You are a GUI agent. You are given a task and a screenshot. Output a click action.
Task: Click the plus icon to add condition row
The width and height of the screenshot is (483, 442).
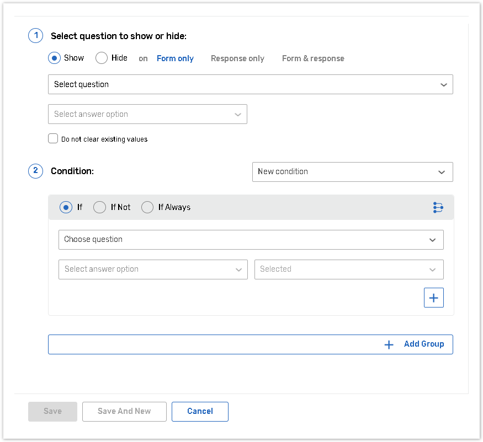pos(433,298)
